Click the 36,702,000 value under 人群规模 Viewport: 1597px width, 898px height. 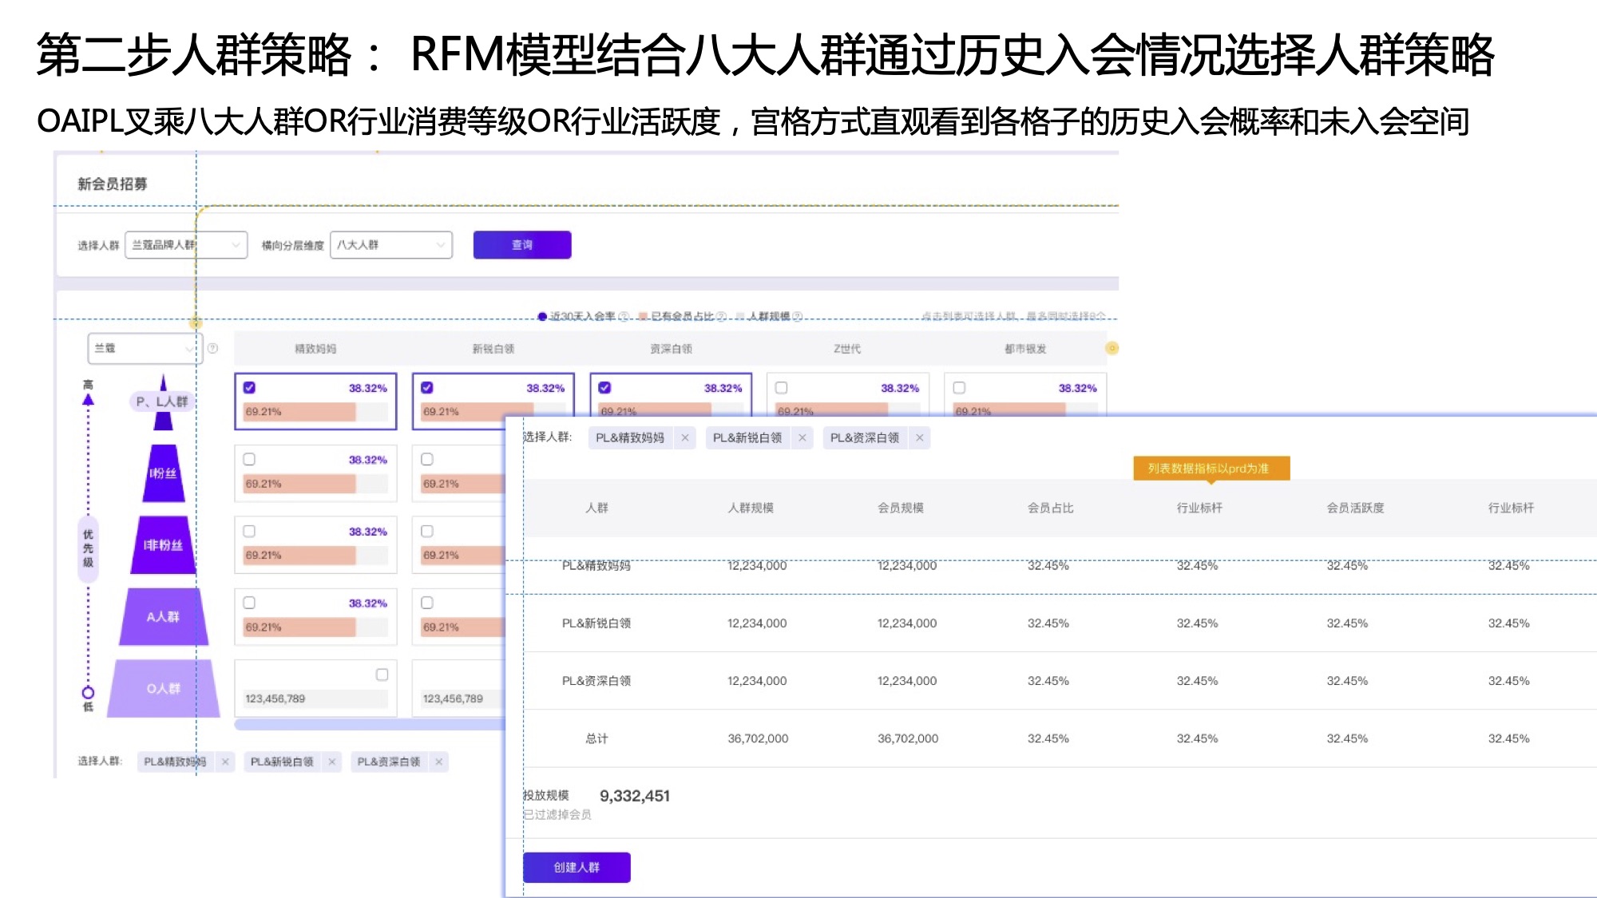pos(758,738)
